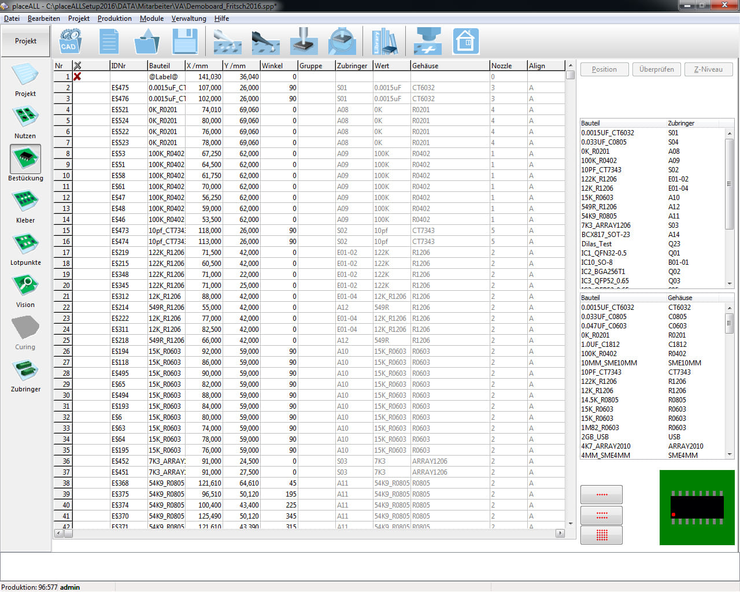The width and height of the screenshot is (740, 592).
Task: Click the dotted grid pattern button
Action: coord(601,535)
